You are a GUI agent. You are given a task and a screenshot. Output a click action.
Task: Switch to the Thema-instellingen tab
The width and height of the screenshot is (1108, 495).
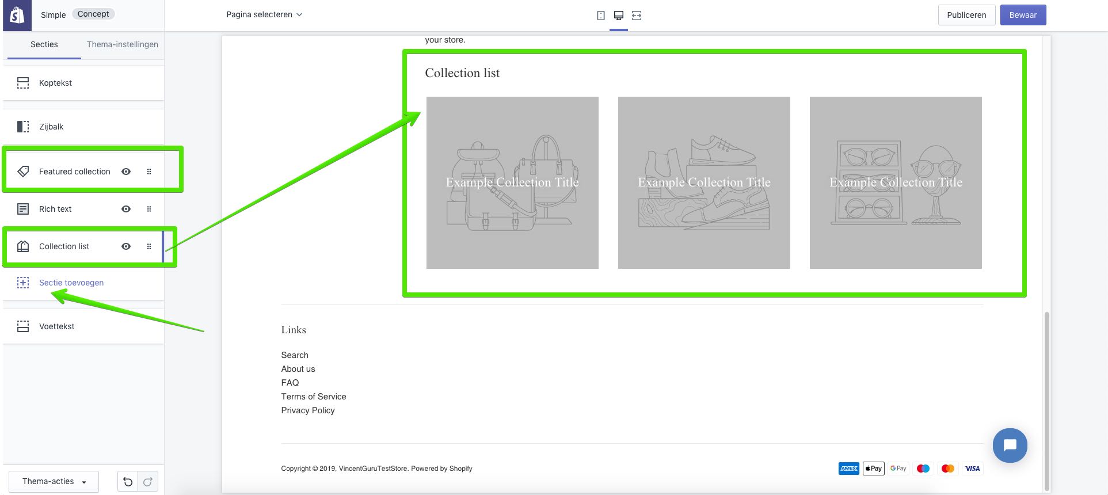[123, 44]
